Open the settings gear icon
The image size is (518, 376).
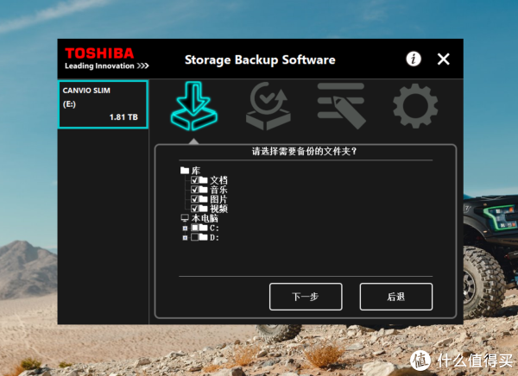pyautogui.click(x=415, y=105)
